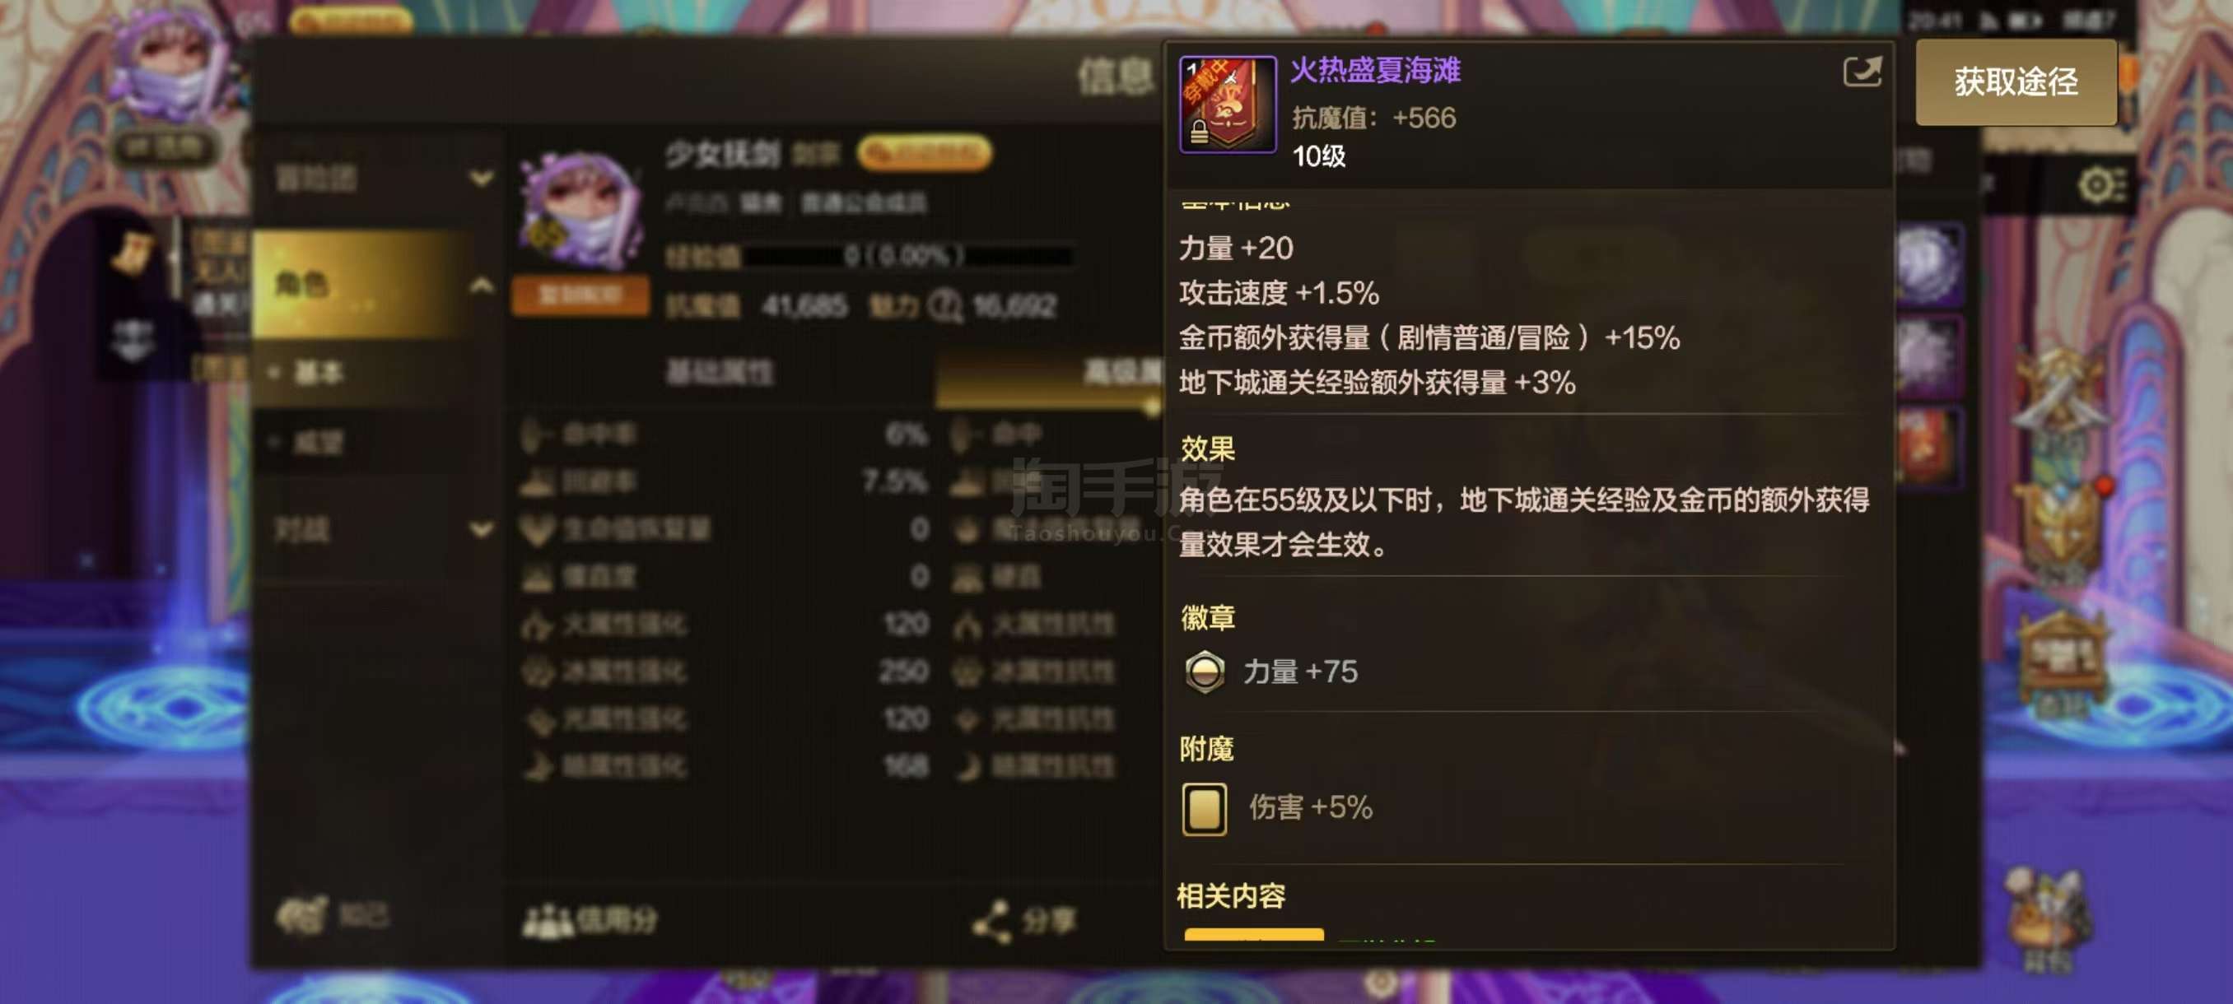Click the character portrait avatar in info panel
Screen dimensions: 2233x1004
581,211
